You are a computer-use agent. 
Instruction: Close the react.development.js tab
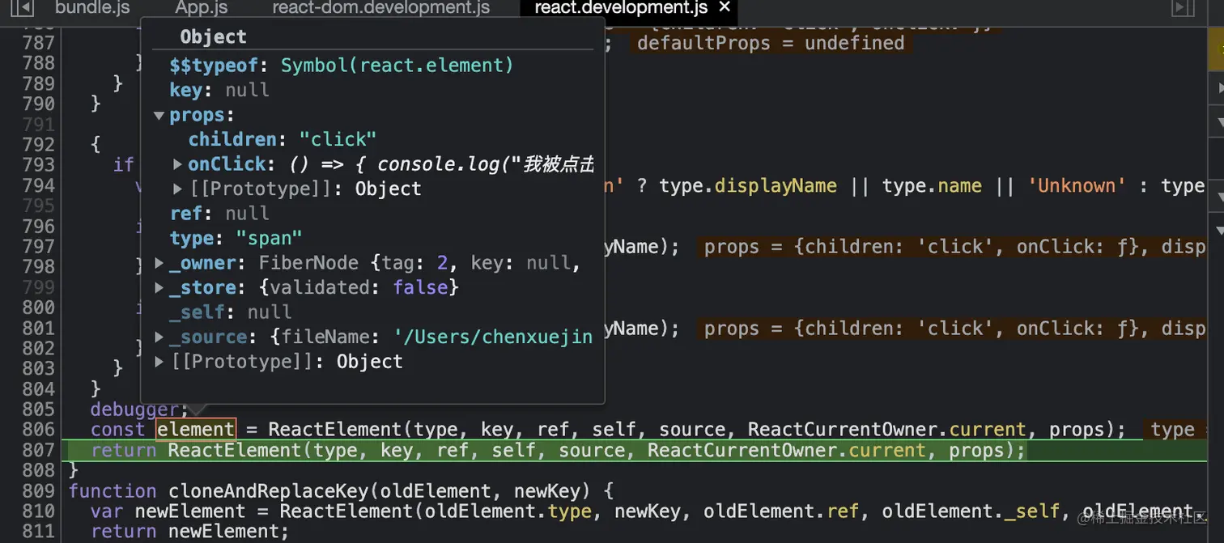click(725, 7)
